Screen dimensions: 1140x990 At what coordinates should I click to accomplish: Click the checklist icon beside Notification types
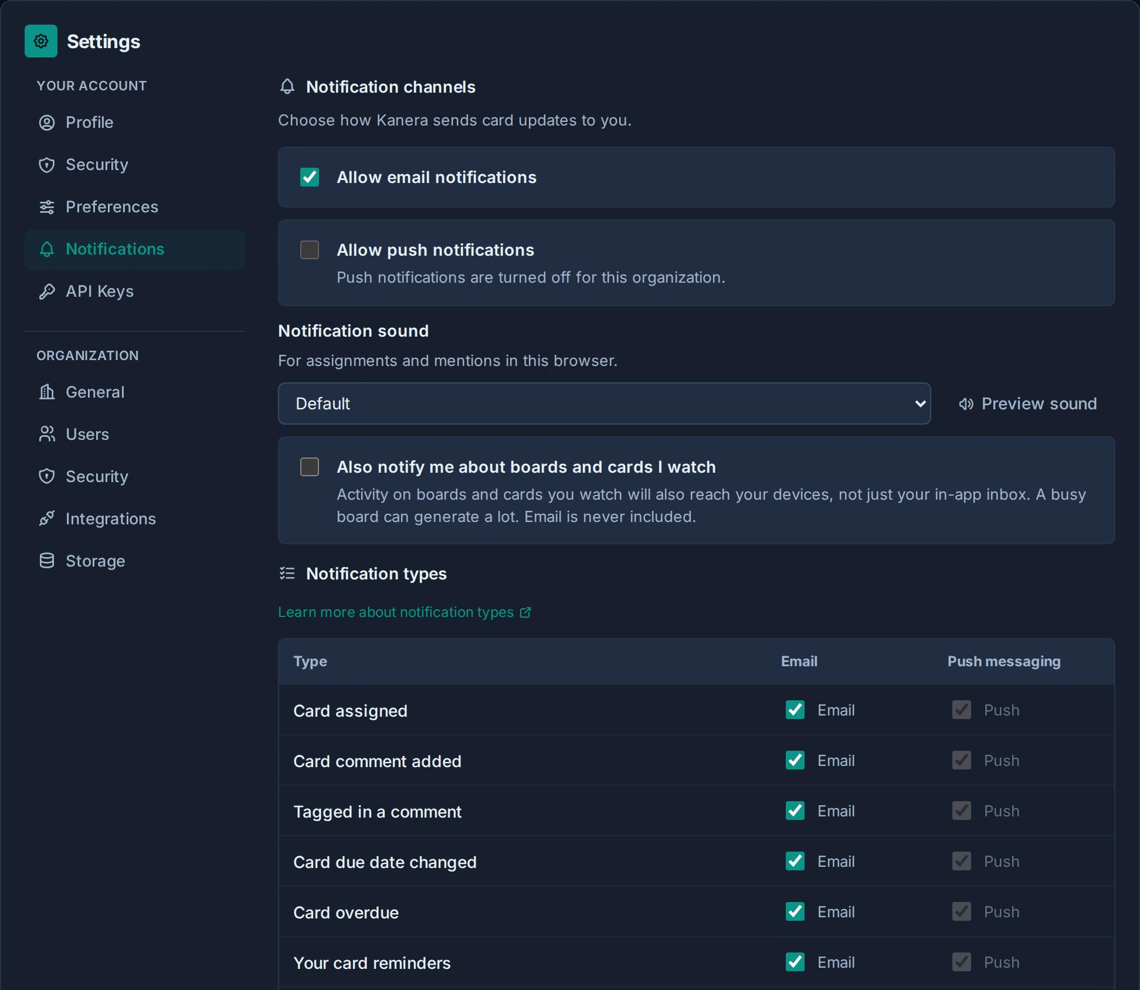coord(287,574)
